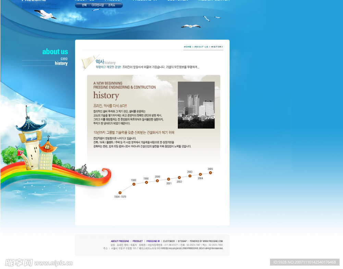Open SITEMAP footer link
This screenshot has height=269, width=343.
(x=182, y=241)
